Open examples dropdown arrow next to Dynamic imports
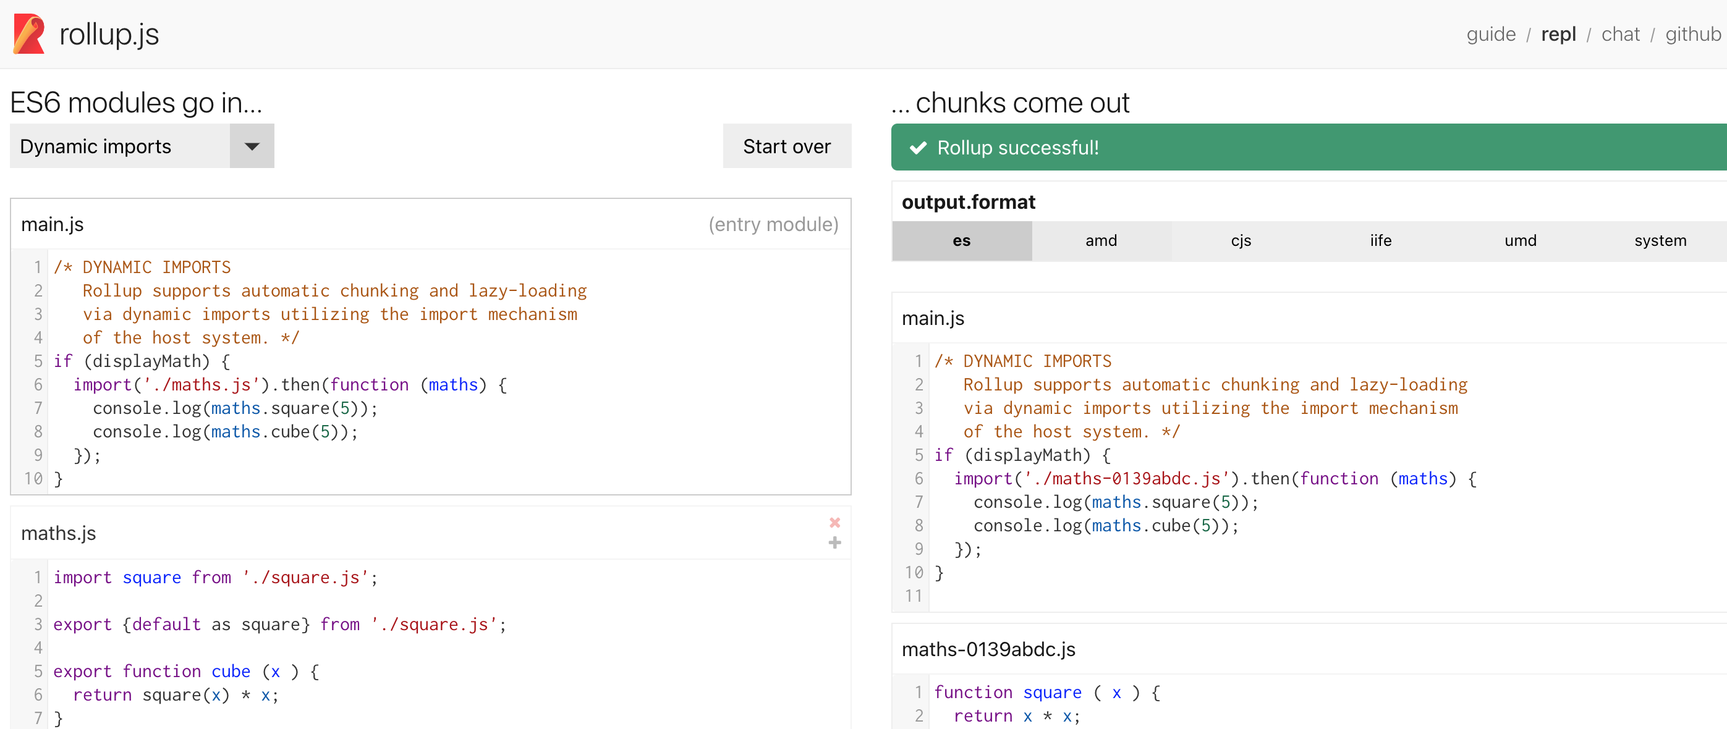The image size is (1727, 729). pos(252,146)
